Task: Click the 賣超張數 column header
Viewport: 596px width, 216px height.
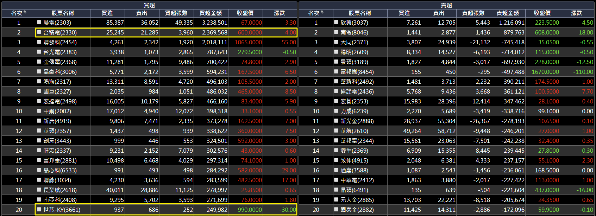Action: (x=473, y=13)
